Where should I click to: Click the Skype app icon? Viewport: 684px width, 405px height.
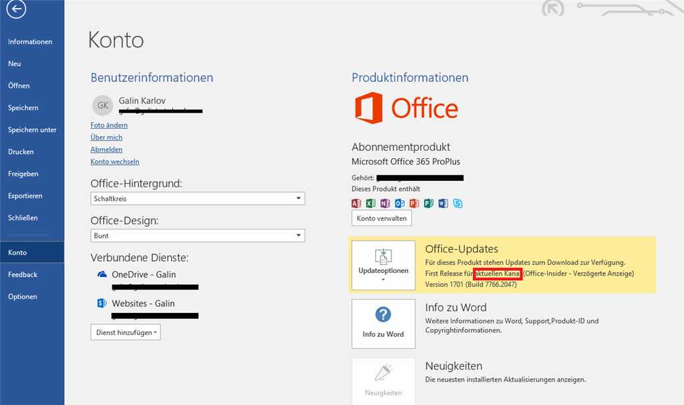pyautogui.click(x=458, y=203)
